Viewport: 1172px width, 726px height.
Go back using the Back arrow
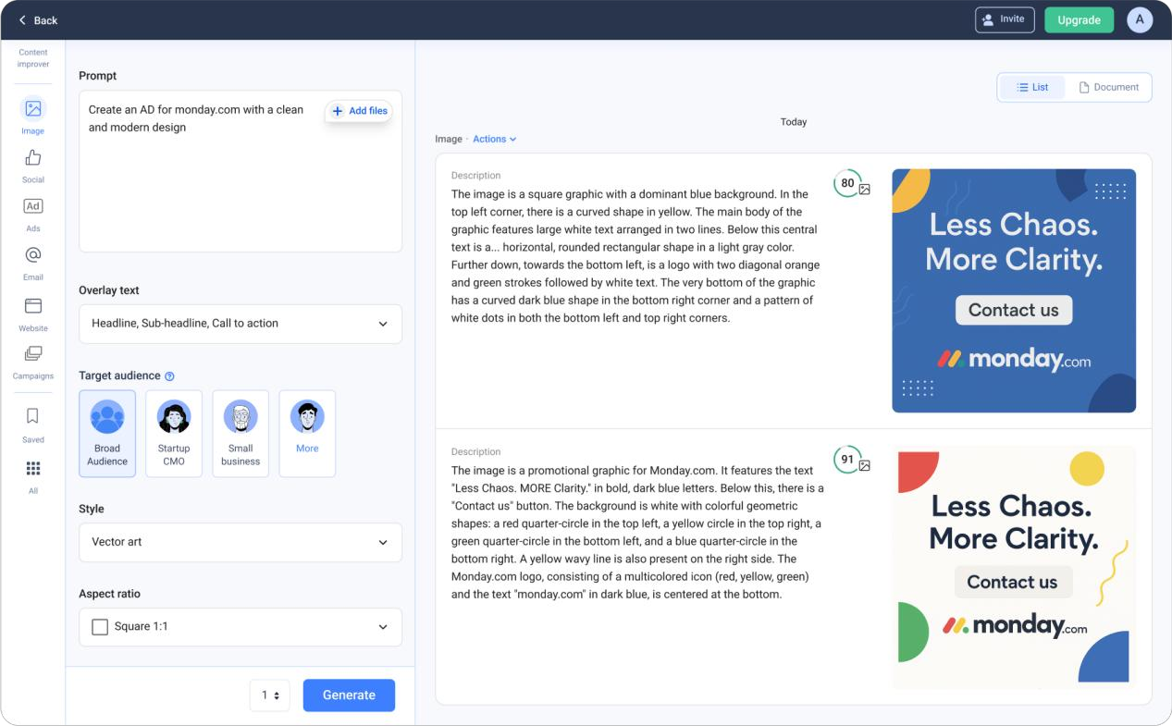click(38, 19)
